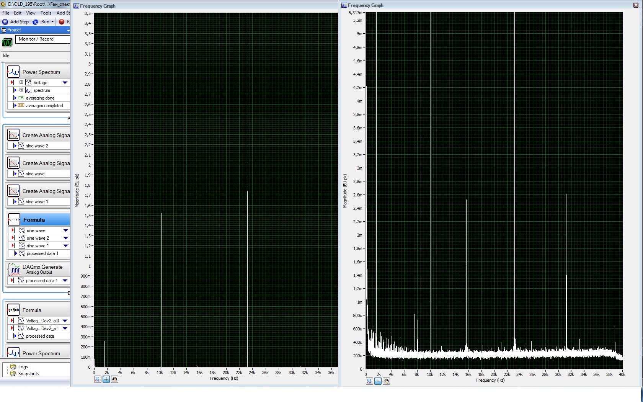Open the Voltag...Dev2_ai0 input dropdown
Image resolution: width=643 pixels, height=402 pixels.
point(65,321)
